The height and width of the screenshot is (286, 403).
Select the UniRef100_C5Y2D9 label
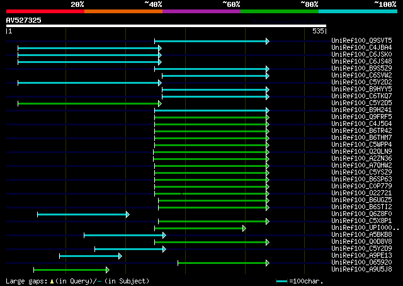(361, 249)
